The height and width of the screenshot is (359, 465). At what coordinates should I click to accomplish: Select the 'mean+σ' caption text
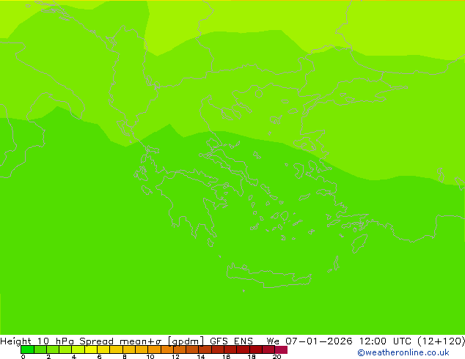point(140,341)
